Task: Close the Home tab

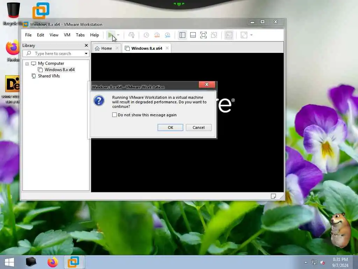Action: tap(117, 48)
